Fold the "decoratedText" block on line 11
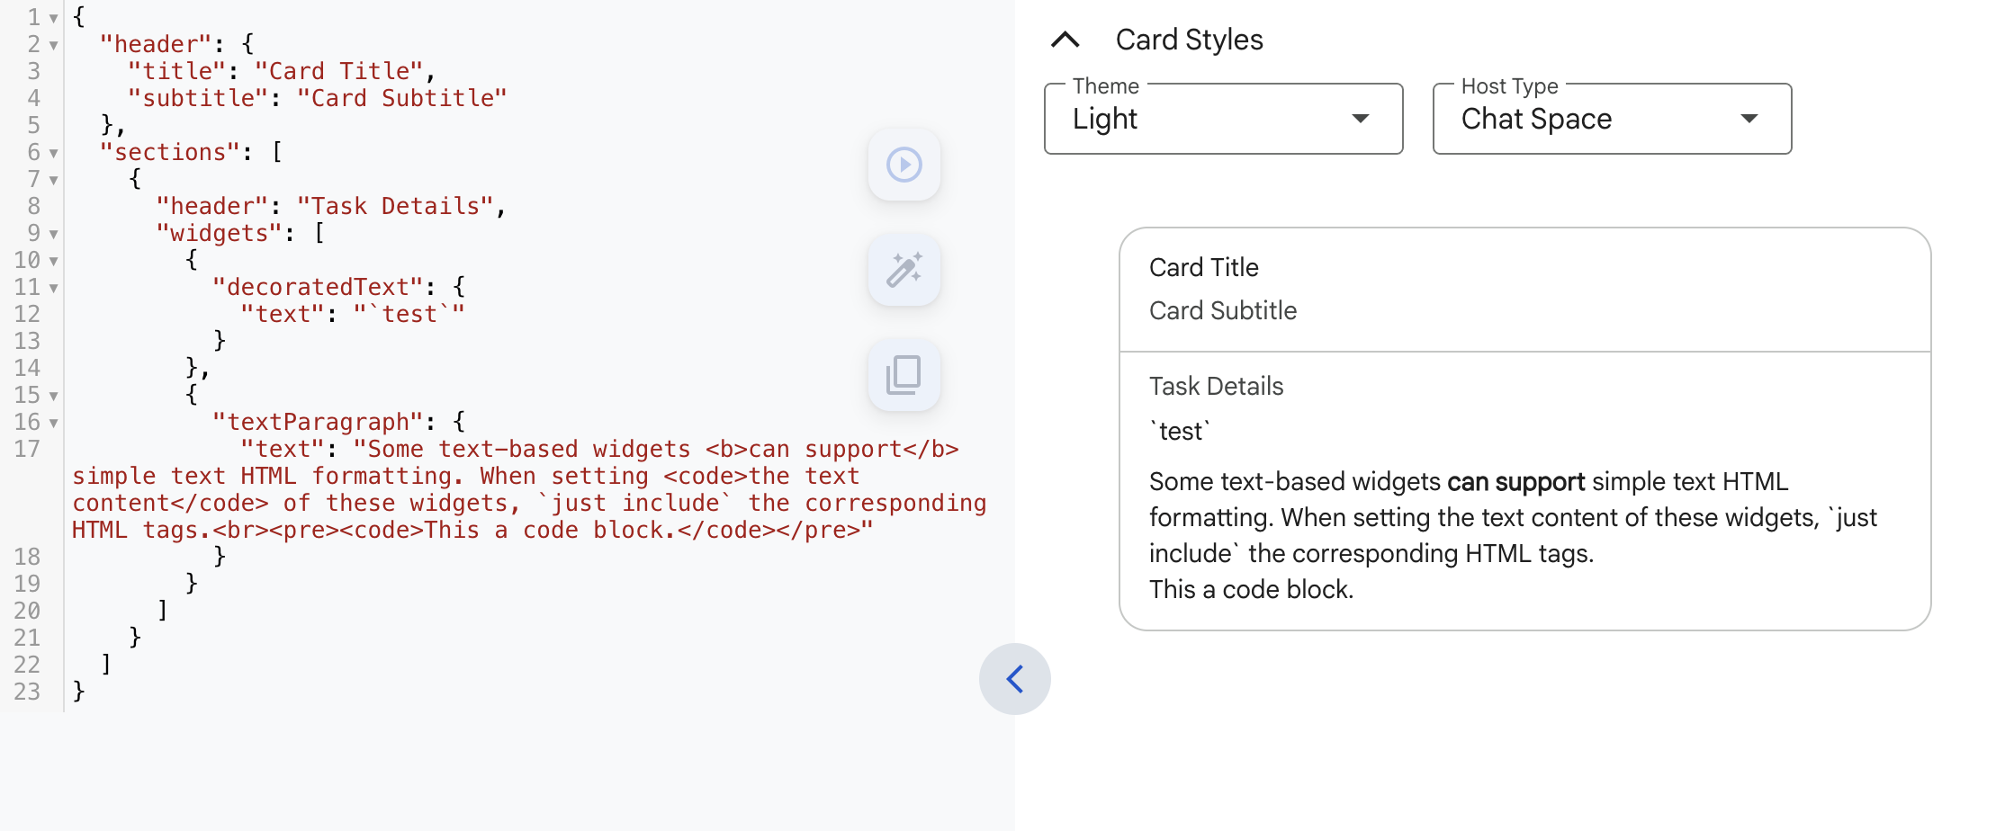Viewport: 1996px width, 831px height. coord(54,288)
